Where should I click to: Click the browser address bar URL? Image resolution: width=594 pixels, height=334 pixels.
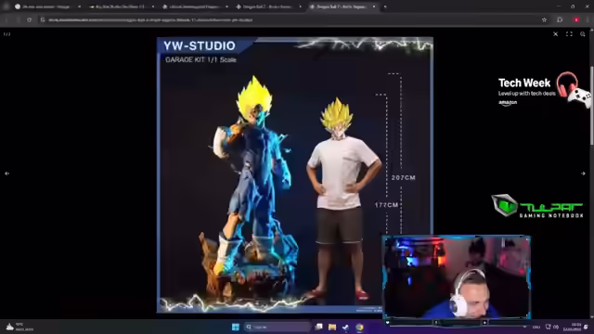[150, 19]
